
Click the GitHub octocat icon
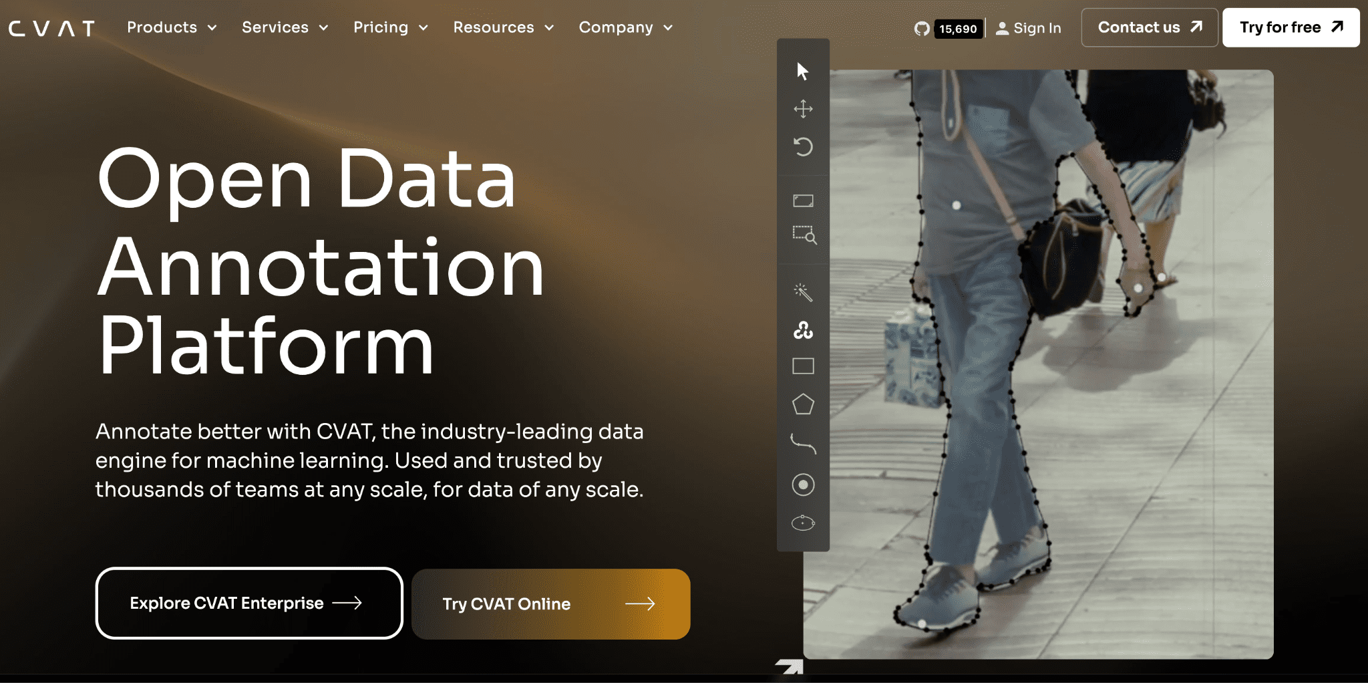tap(922, 29)
